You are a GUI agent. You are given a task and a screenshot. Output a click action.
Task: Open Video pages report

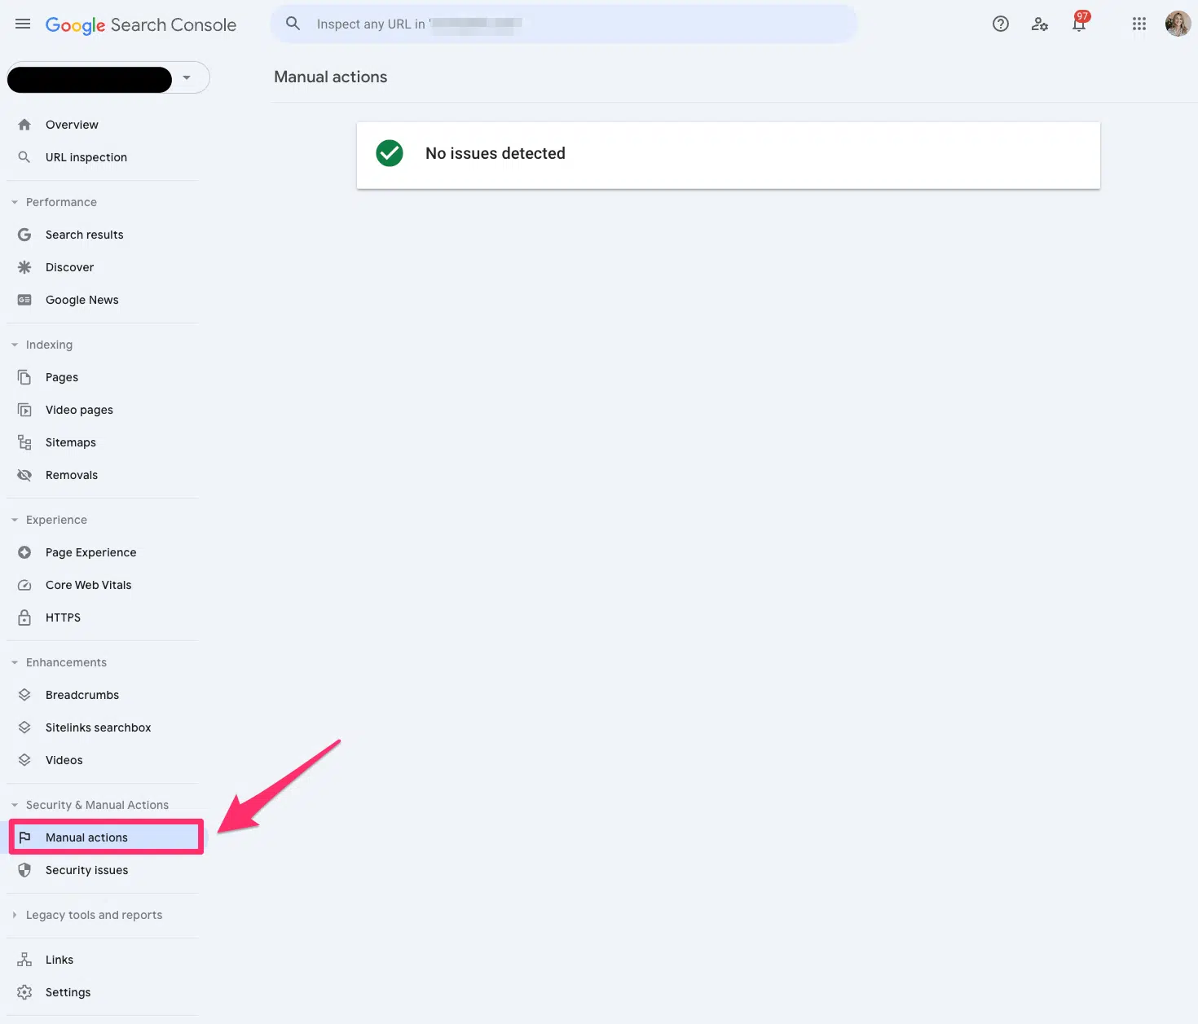(79, 410)
